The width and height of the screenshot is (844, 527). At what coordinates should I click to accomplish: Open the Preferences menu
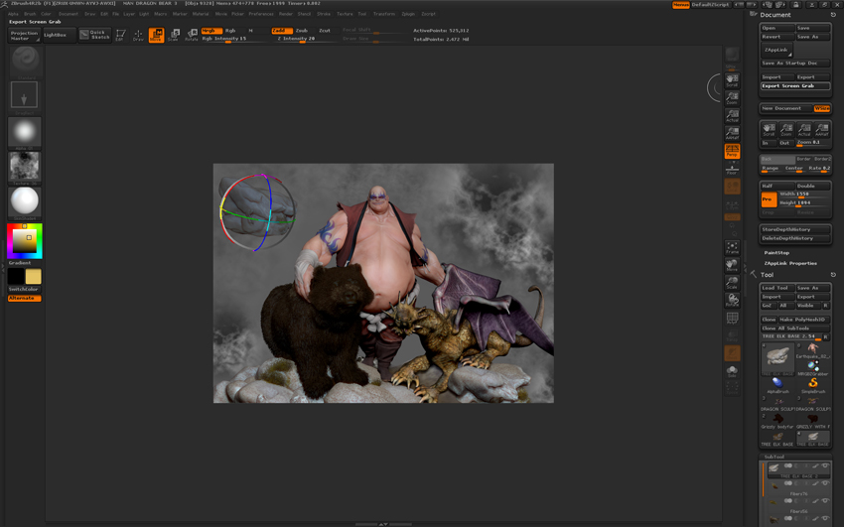(261, 14)
